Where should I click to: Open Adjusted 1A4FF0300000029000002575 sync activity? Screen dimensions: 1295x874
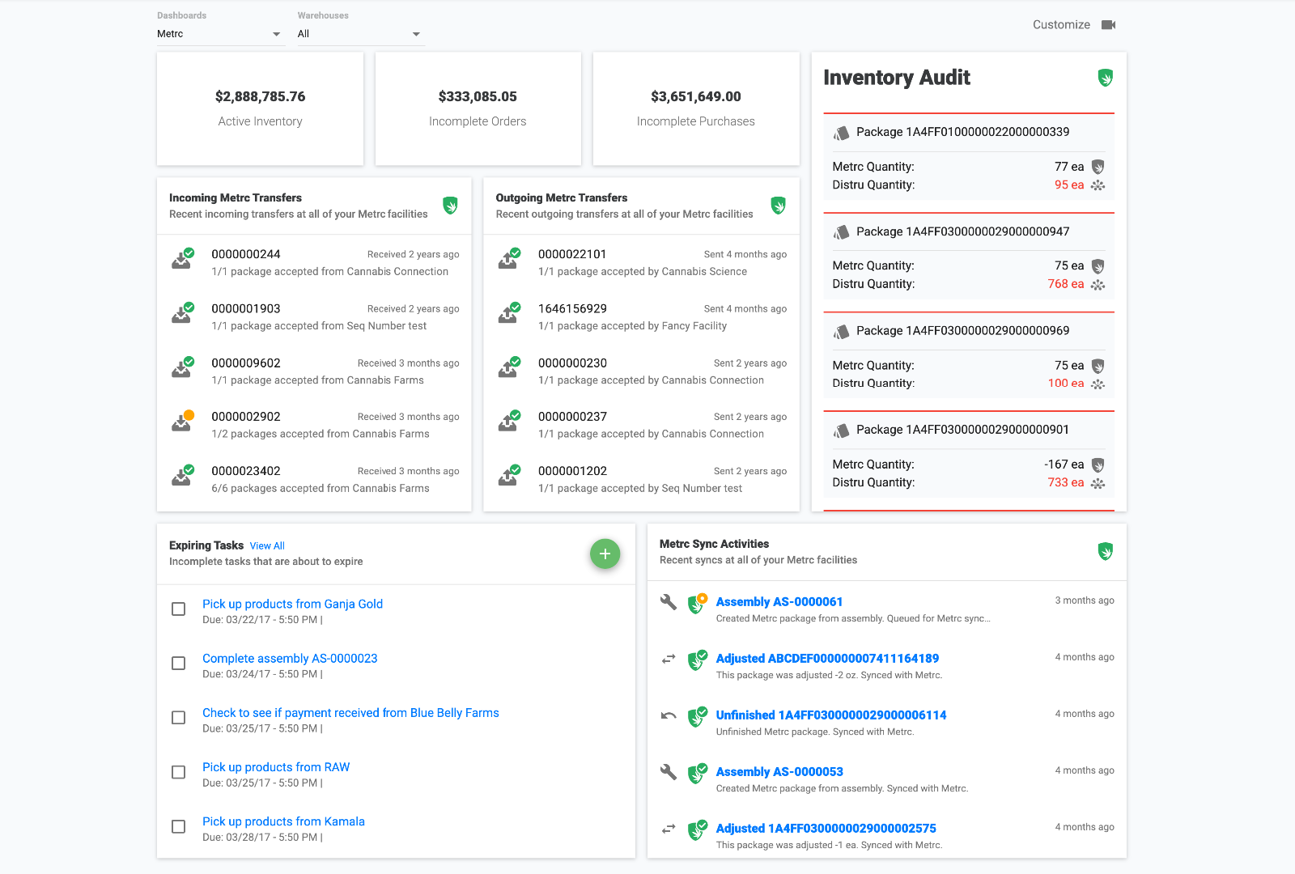tap(826, 829)
